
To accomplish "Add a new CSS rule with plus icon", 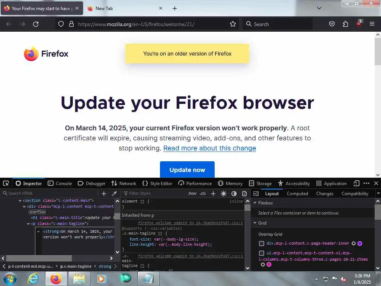I will point(213,194).
